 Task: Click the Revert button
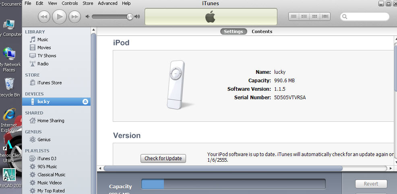[x=371, y=184]
